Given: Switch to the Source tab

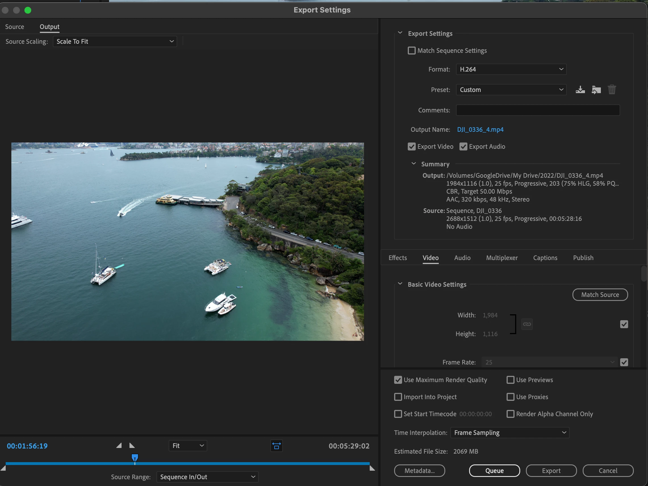Looking at the screenshot, I should tap(15, 27).
